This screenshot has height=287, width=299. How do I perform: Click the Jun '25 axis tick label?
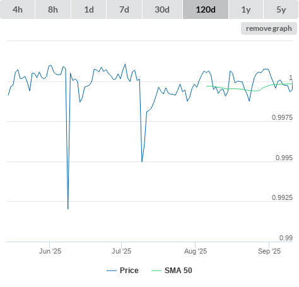coord(50,251)
